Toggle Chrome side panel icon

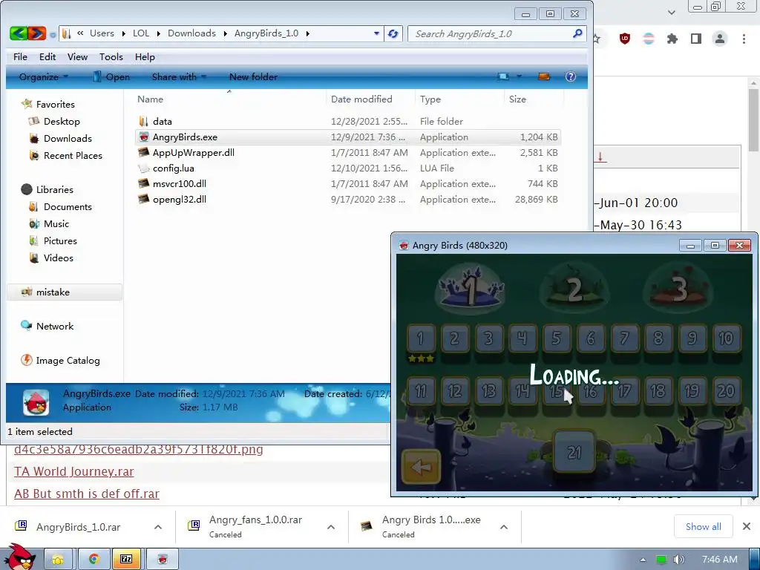(696, 39)
